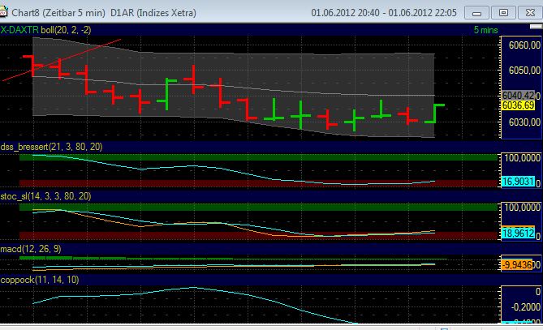Close the Chart8 window
The width and height of the screenshot is (543, 330).
click(530, 13)
